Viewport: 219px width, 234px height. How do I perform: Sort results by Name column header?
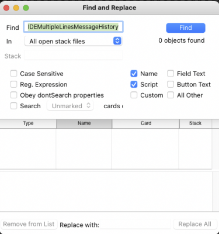point(84,123)
